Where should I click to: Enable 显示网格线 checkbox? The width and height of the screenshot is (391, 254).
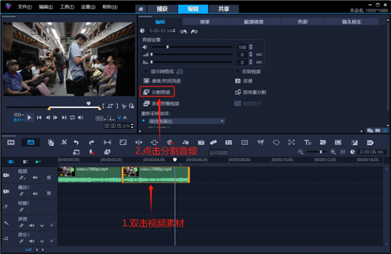pyautogui.click(x=145, y=71)
